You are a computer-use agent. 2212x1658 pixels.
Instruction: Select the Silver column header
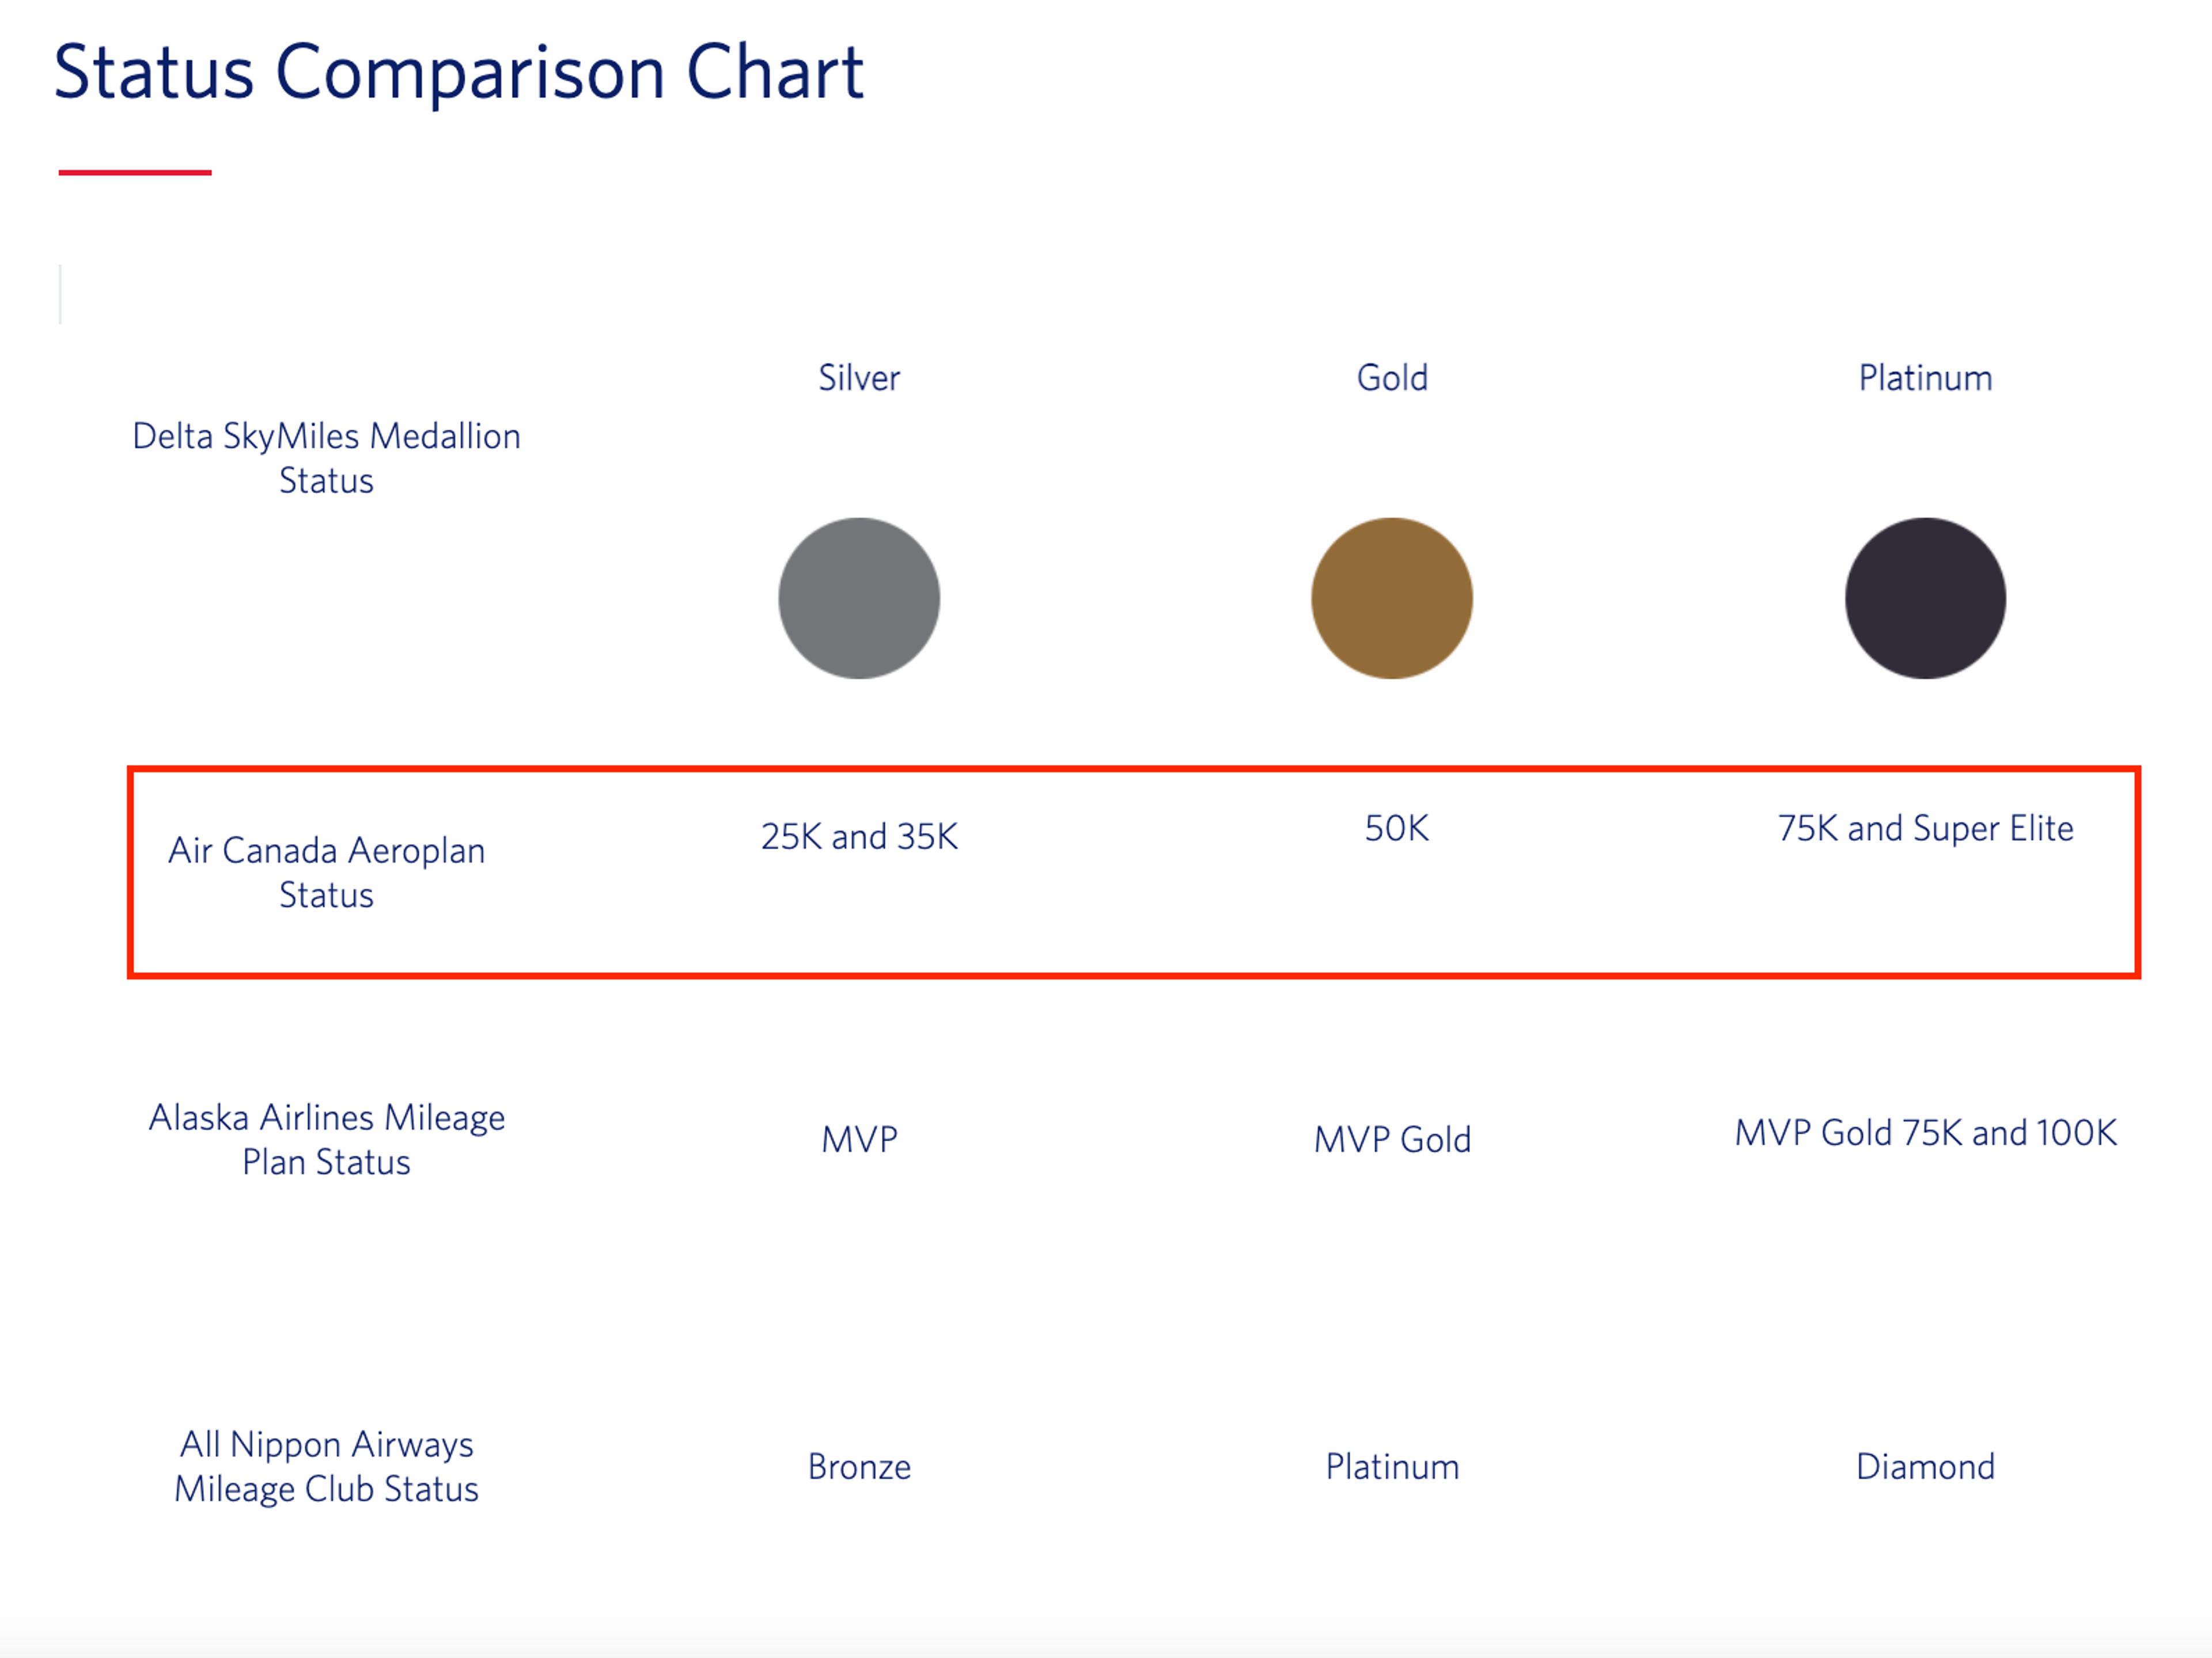[859, 378]
